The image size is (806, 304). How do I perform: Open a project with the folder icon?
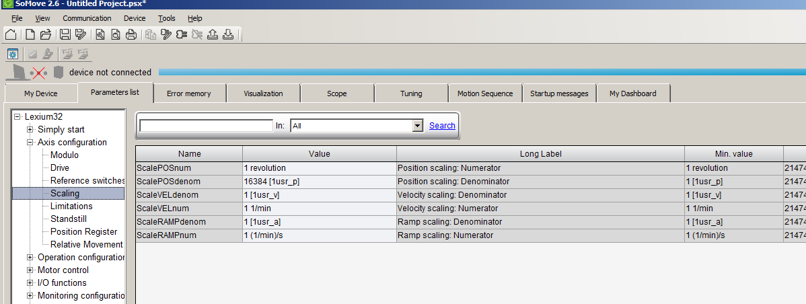tap(46, 34)
